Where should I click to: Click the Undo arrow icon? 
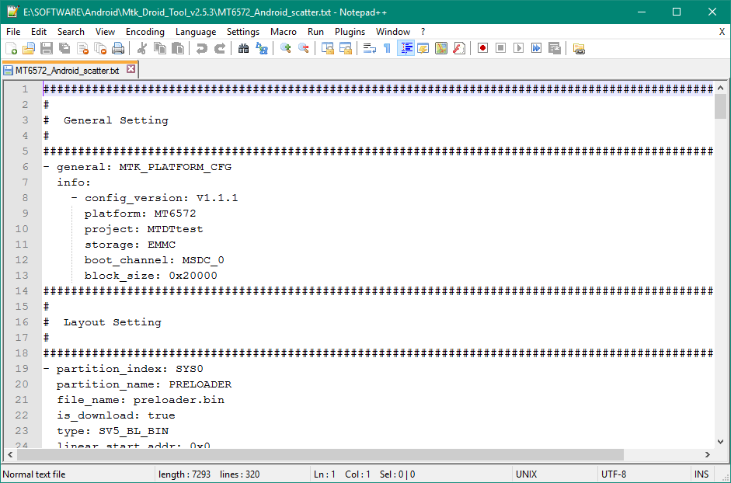(201, 48)
